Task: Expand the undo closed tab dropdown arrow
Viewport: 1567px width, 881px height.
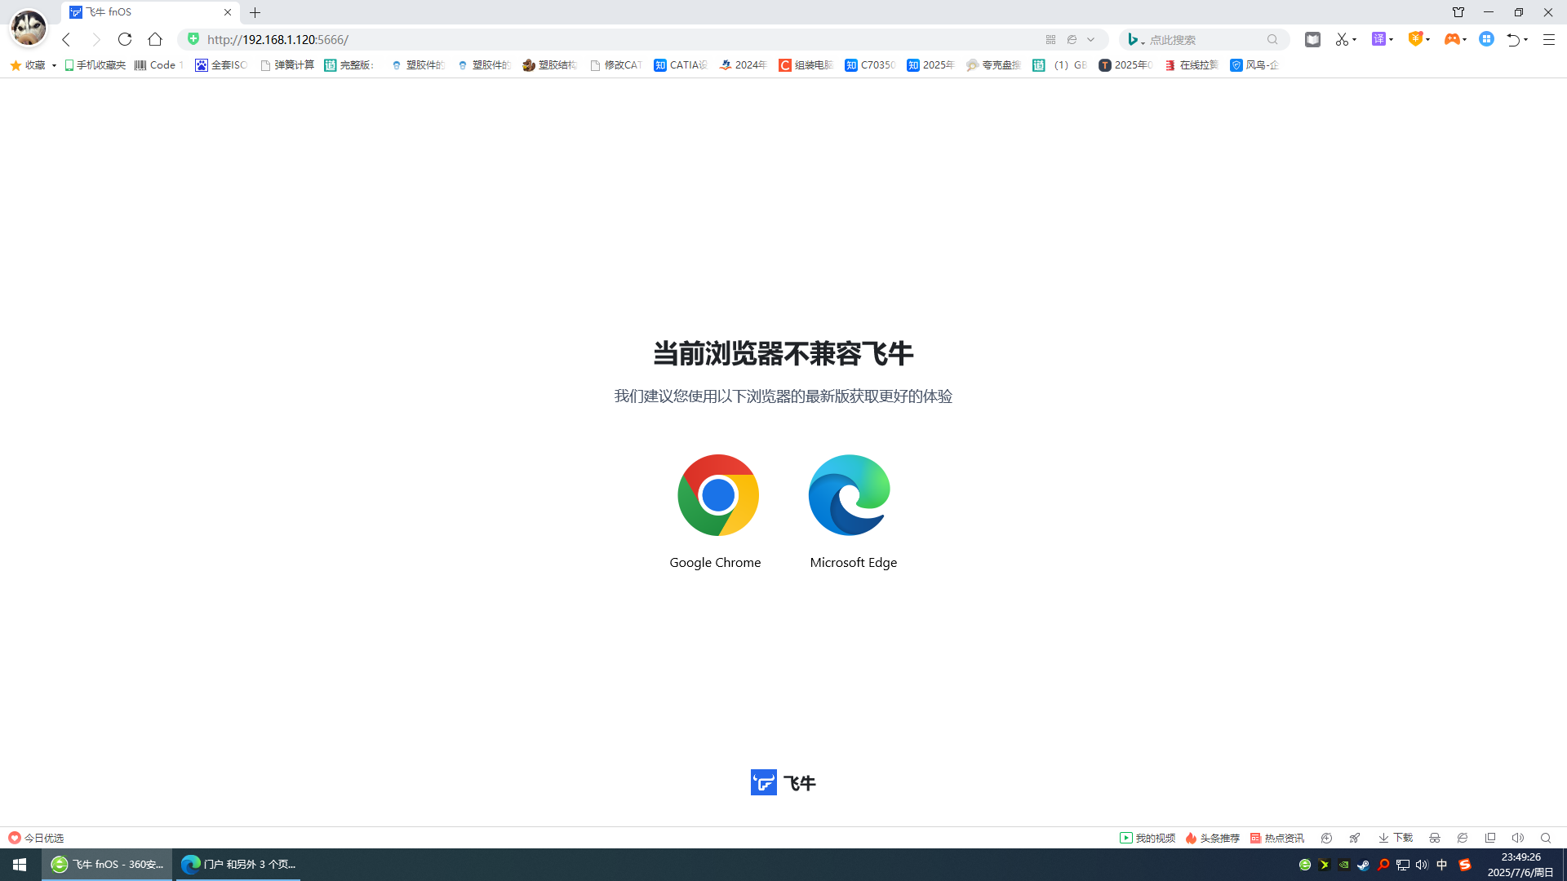Action: click(x=1526, y=39)
